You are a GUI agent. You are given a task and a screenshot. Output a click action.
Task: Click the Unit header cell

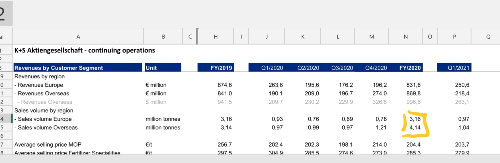click(163, 68)
